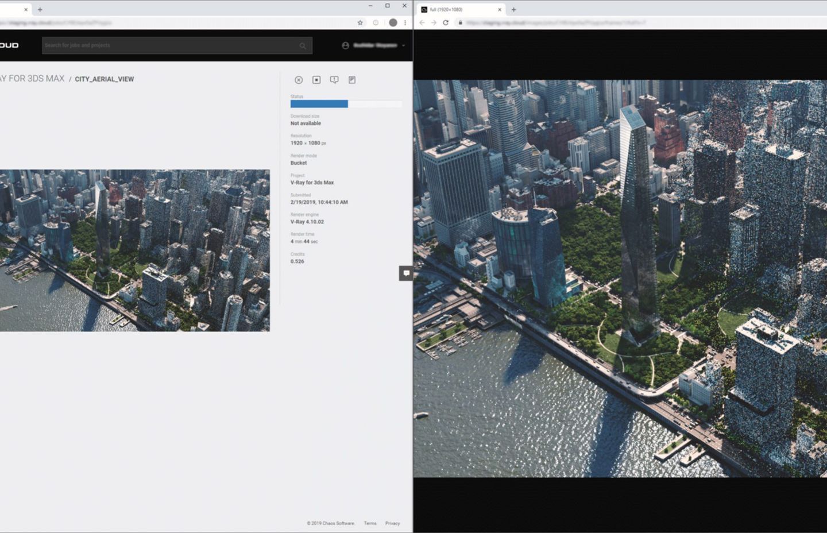
Task: Click the stop render icon
Action: tap(316, 80)
